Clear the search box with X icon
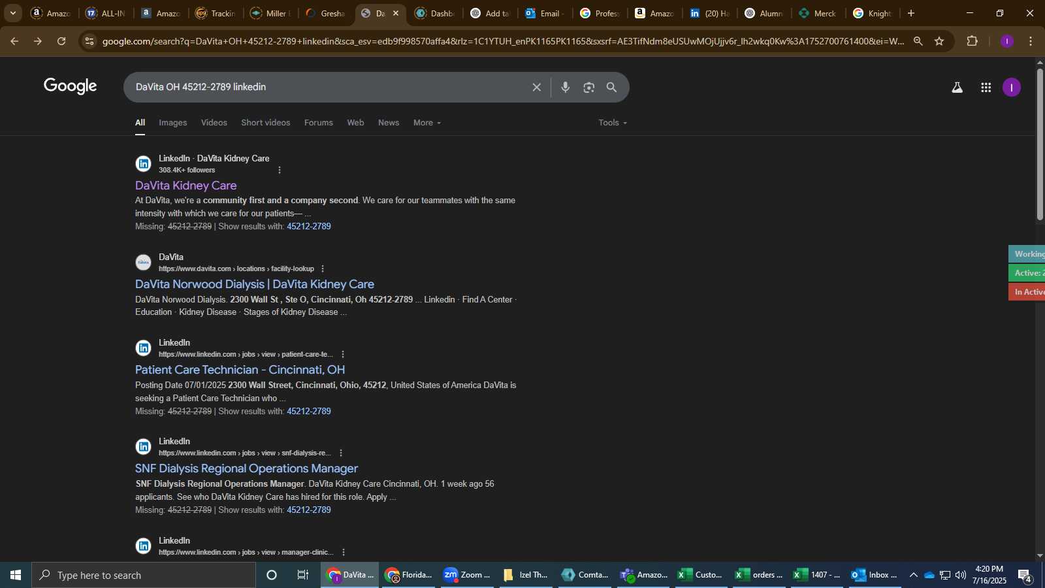 [x=537, y=88]
